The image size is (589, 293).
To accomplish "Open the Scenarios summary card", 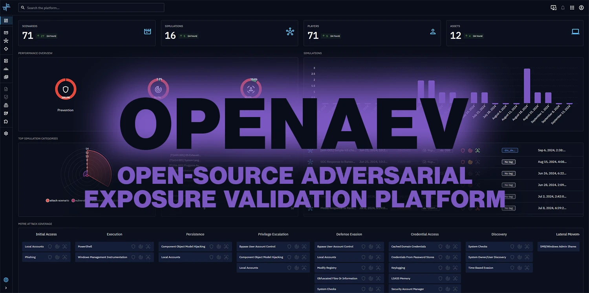I will pyautogui.click(x=87, y=33).
